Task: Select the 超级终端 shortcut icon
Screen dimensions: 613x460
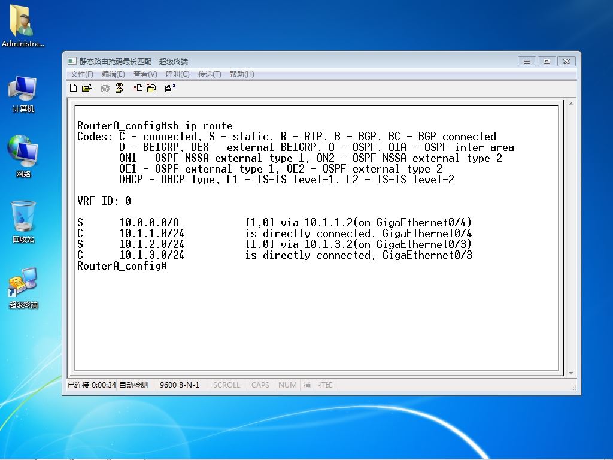Action: (x=23, y=287)
